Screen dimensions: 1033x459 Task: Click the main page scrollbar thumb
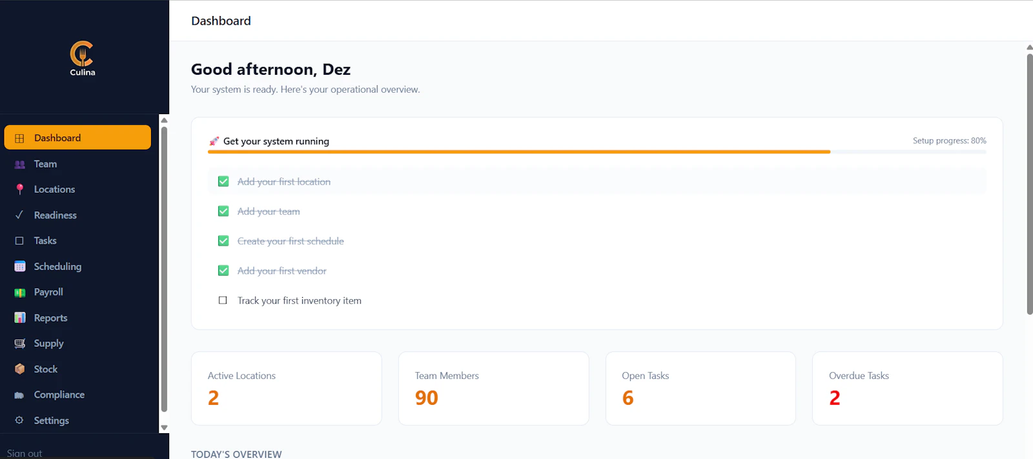coord(1030,184)
